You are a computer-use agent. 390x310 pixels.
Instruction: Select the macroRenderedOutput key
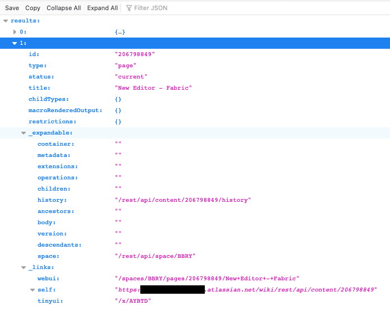(66, 110)
